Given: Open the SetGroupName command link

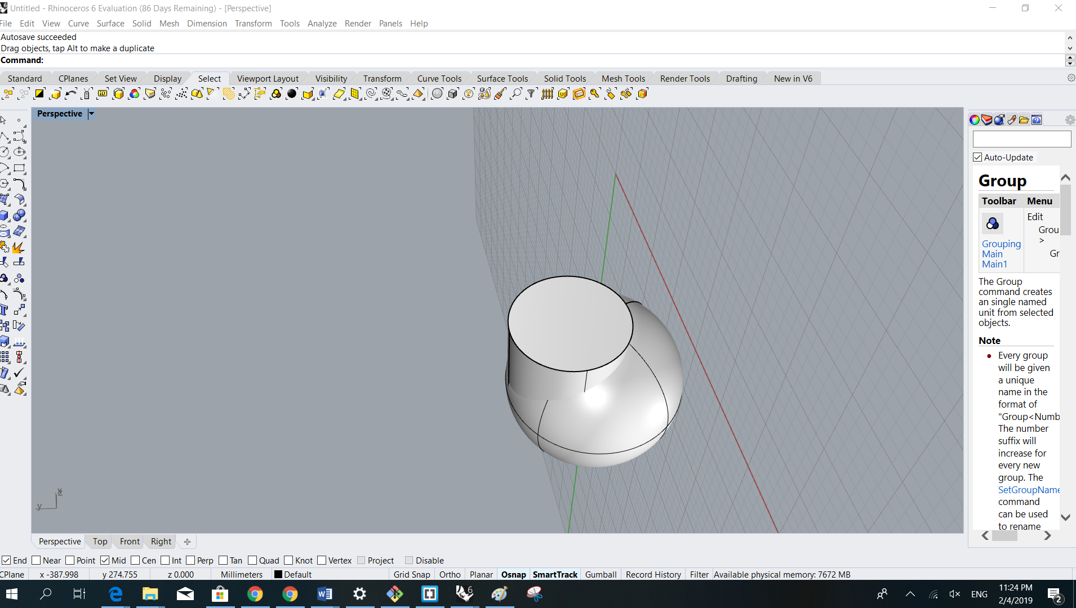Looking at the screenshot, I should [1029, 490].
